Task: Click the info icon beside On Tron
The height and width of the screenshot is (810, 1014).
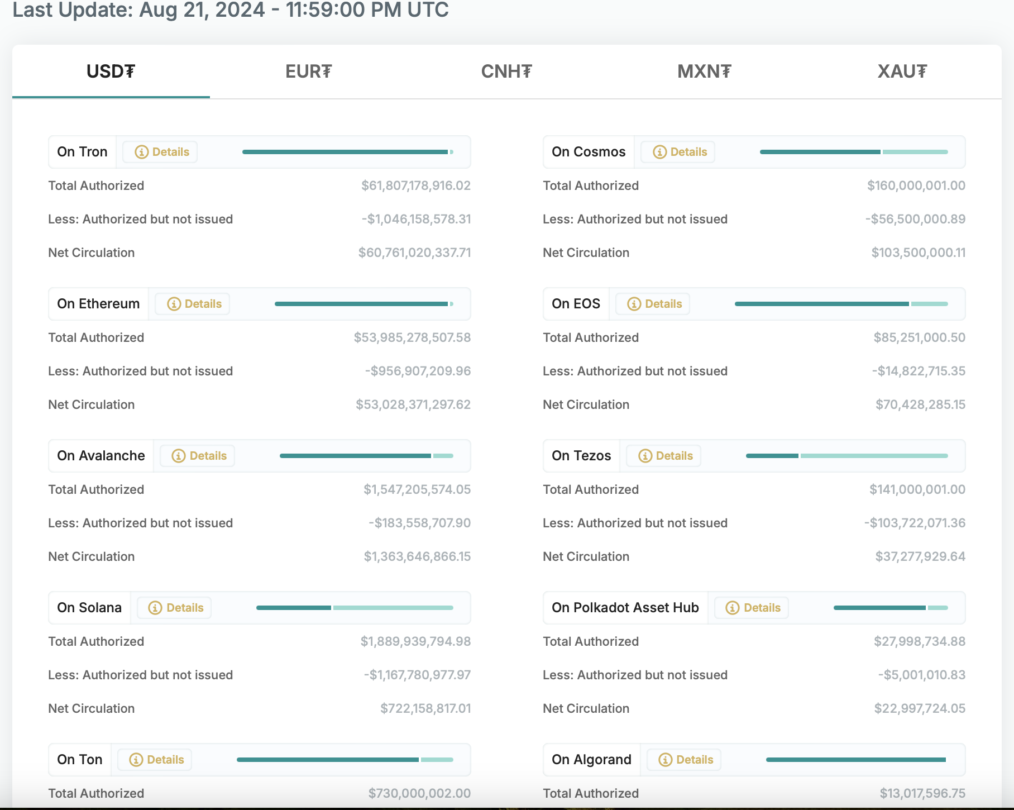Action: 142,152
